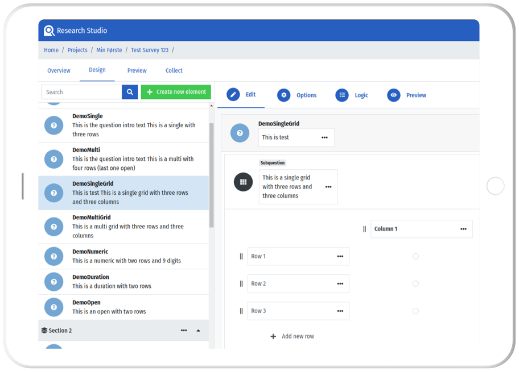
Task: Select the DemoOpen list title
Action: click(86, 302)
